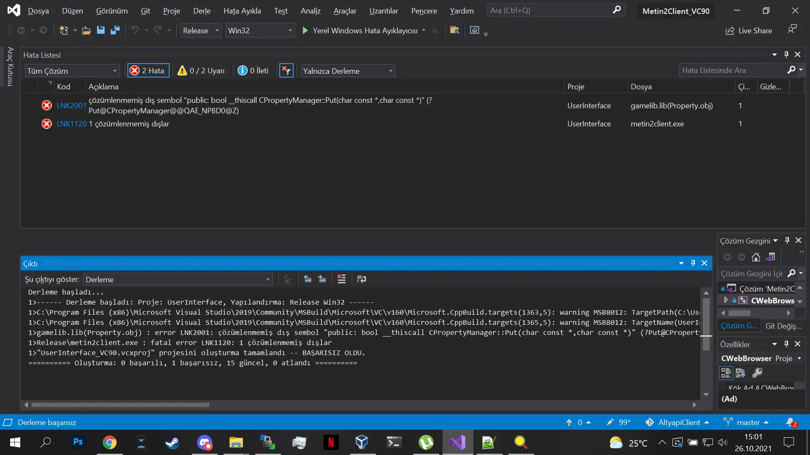The height and width of the screenshot is (455, 810).
Task: Click the go to next message icon in Çıktı
Action: point(322,279)
